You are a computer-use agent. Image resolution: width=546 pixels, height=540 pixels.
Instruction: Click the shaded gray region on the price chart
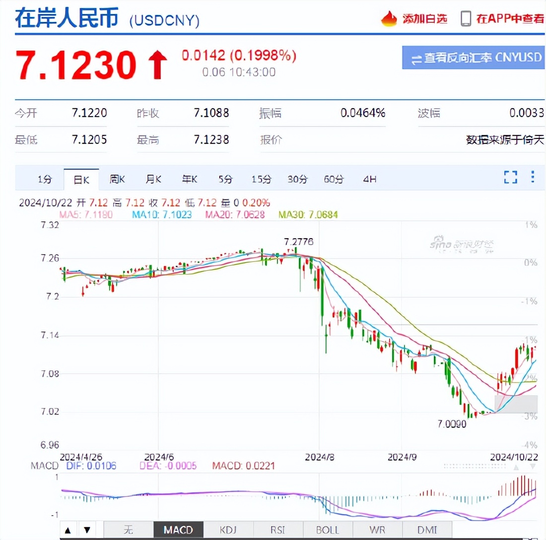pyautogui.click(x=516, y=404)
